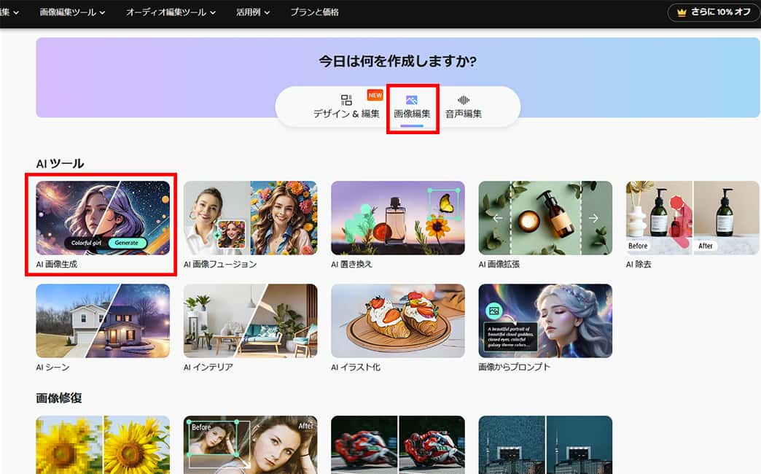
Task: Expand the オーディオ編集ツール menu
Action: [x=171, y=12]
